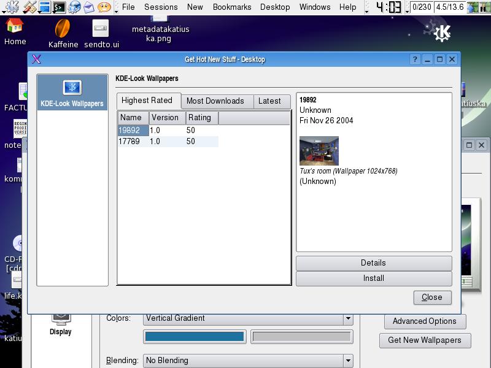Select wallpaper entry 17789
This screenshot has width=491, height=368.
coord(130,142)
